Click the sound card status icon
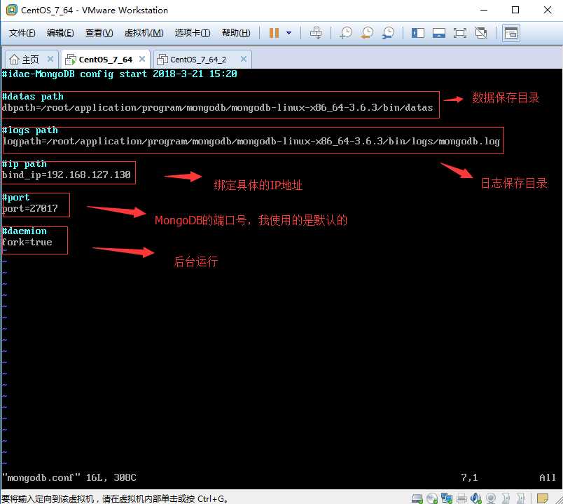Viewport: 563px width, 504px height. coord(476,498)
